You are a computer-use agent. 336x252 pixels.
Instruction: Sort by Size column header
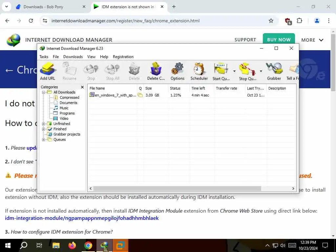click(156, 88)
